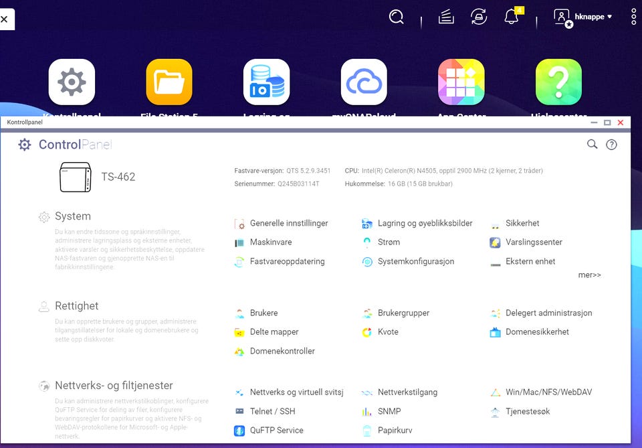Open Ekstern enhet settings

[x=522, y=262]
